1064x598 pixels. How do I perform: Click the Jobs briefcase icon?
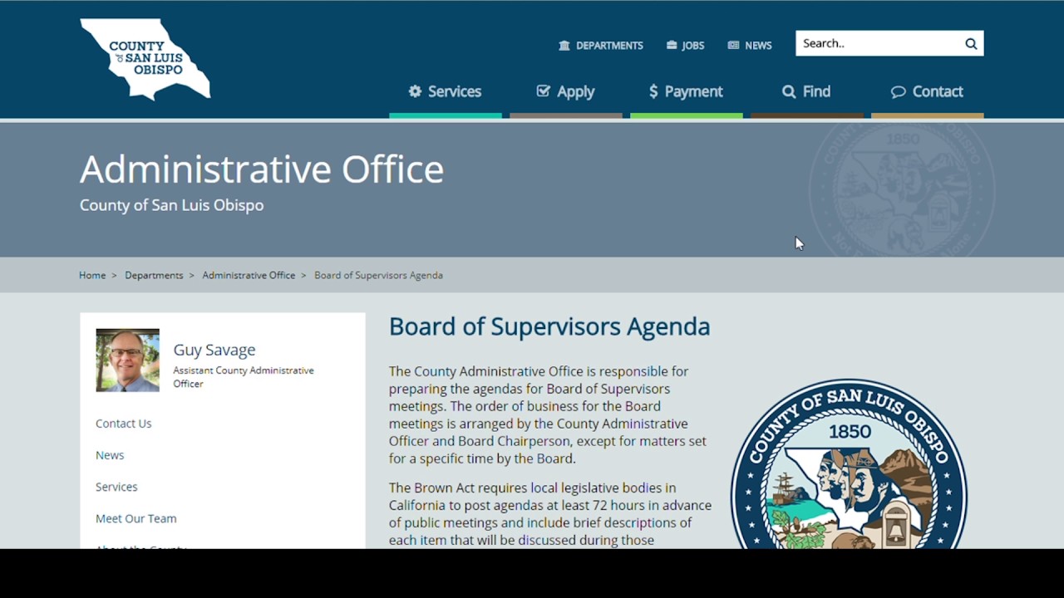pyautogui.click(x=672, y=46)
